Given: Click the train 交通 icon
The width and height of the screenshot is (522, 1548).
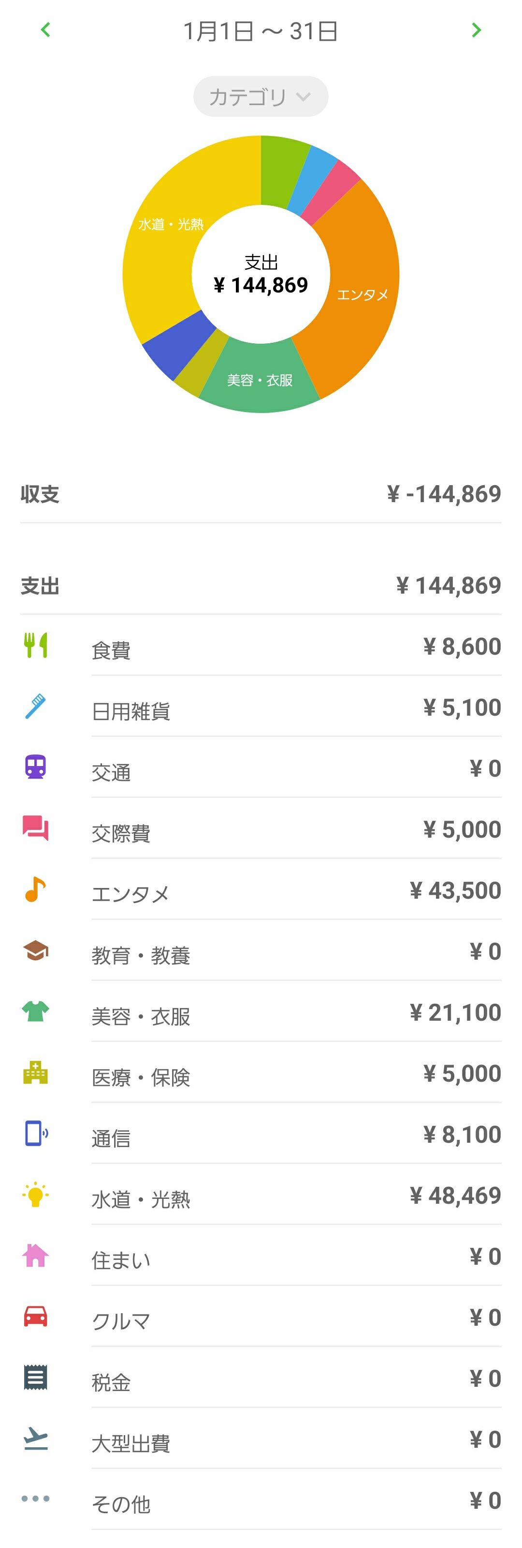Looking at the screenshot, I should [x=35, y=767].
